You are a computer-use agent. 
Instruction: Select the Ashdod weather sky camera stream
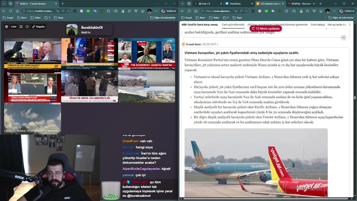point(32,118)
